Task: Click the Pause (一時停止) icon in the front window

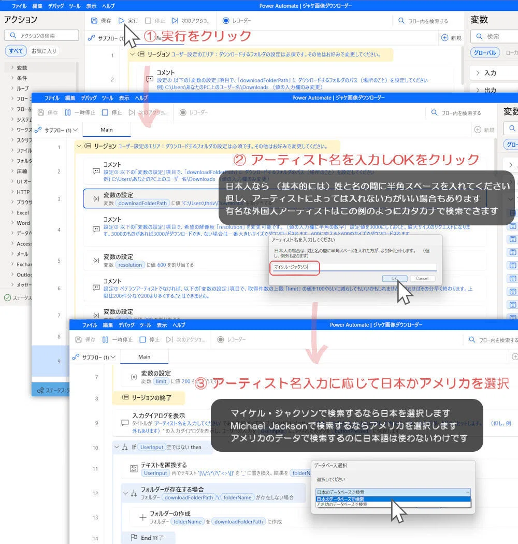Action: [x=105, y=340]
